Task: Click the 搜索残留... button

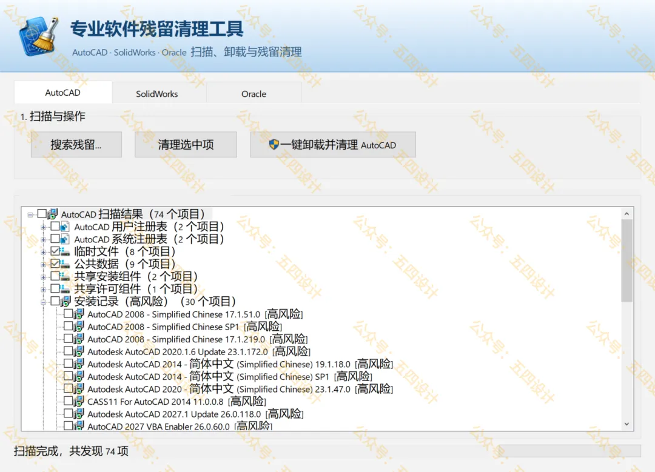Action: click(76, 145)
